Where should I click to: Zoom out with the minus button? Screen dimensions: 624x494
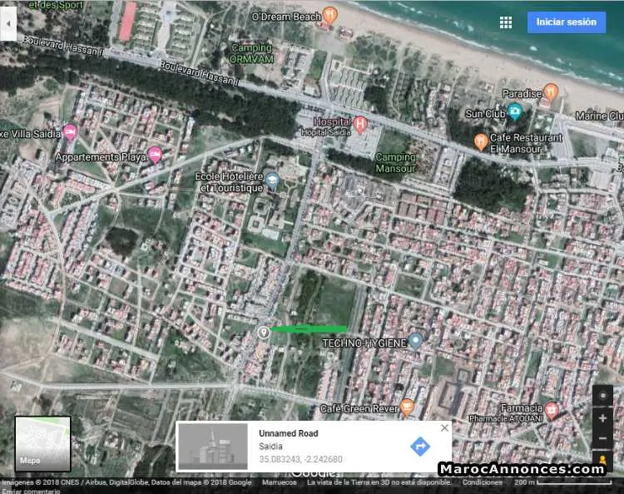pyautogui.click(x=602, y=438)
